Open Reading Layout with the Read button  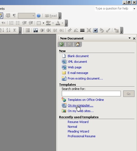pyautogui.click(x=51, y=16)
